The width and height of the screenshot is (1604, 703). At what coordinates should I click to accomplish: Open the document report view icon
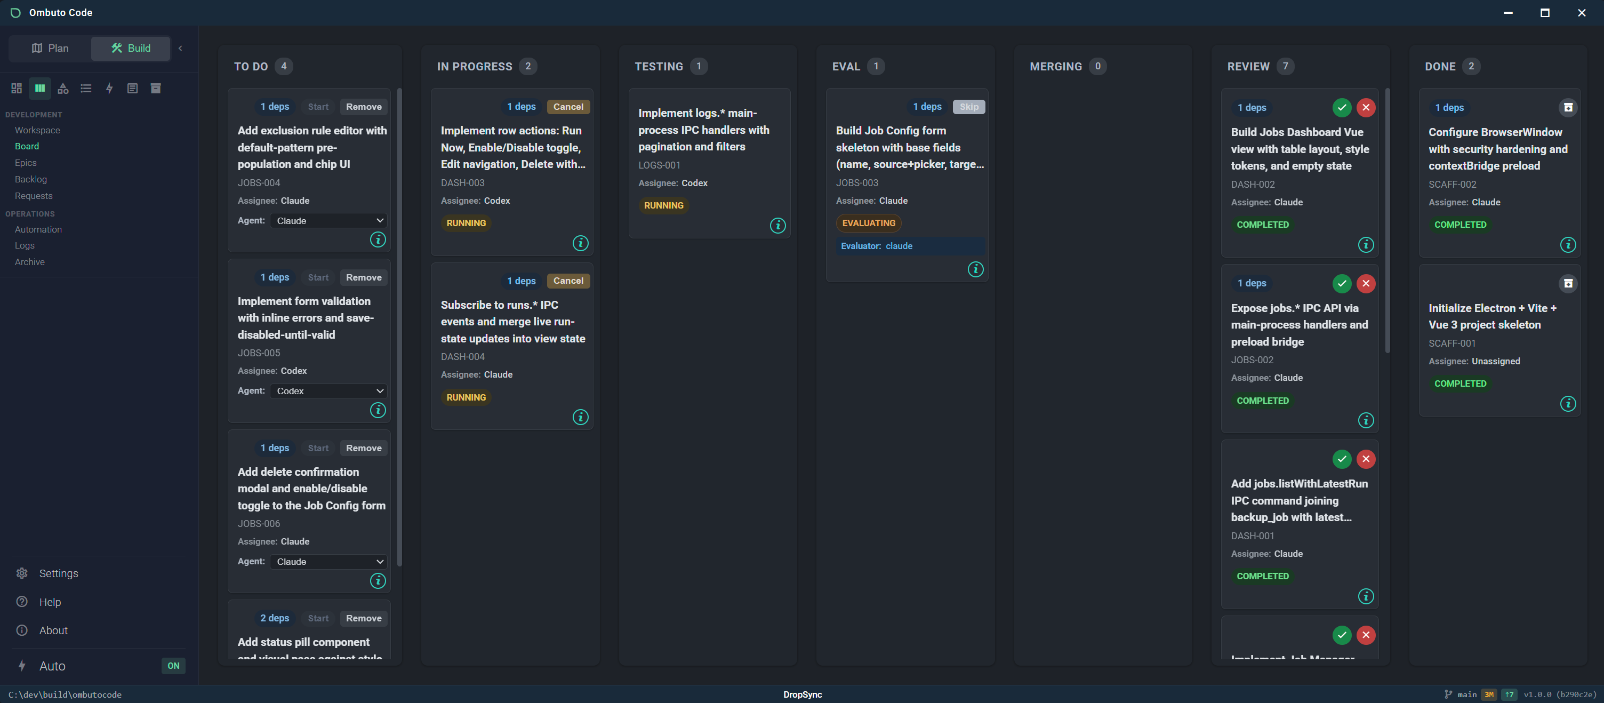[133, 88]
